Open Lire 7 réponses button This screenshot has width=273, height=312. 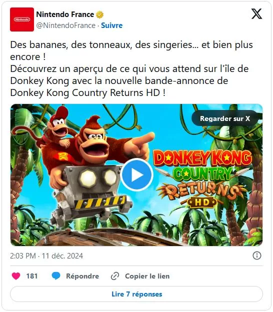tap(136, 294)
